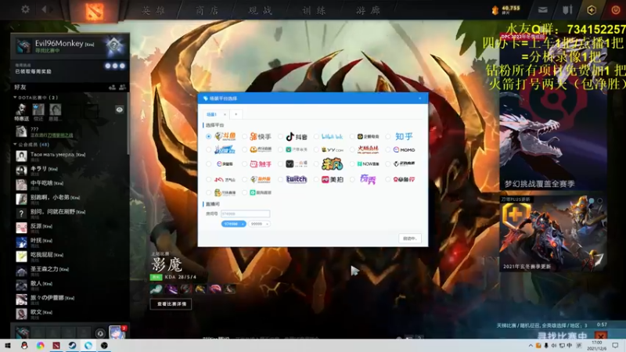Click the 来疯 platform logo
This screenshot has height=352, width=626.
[x=332, y=163]
